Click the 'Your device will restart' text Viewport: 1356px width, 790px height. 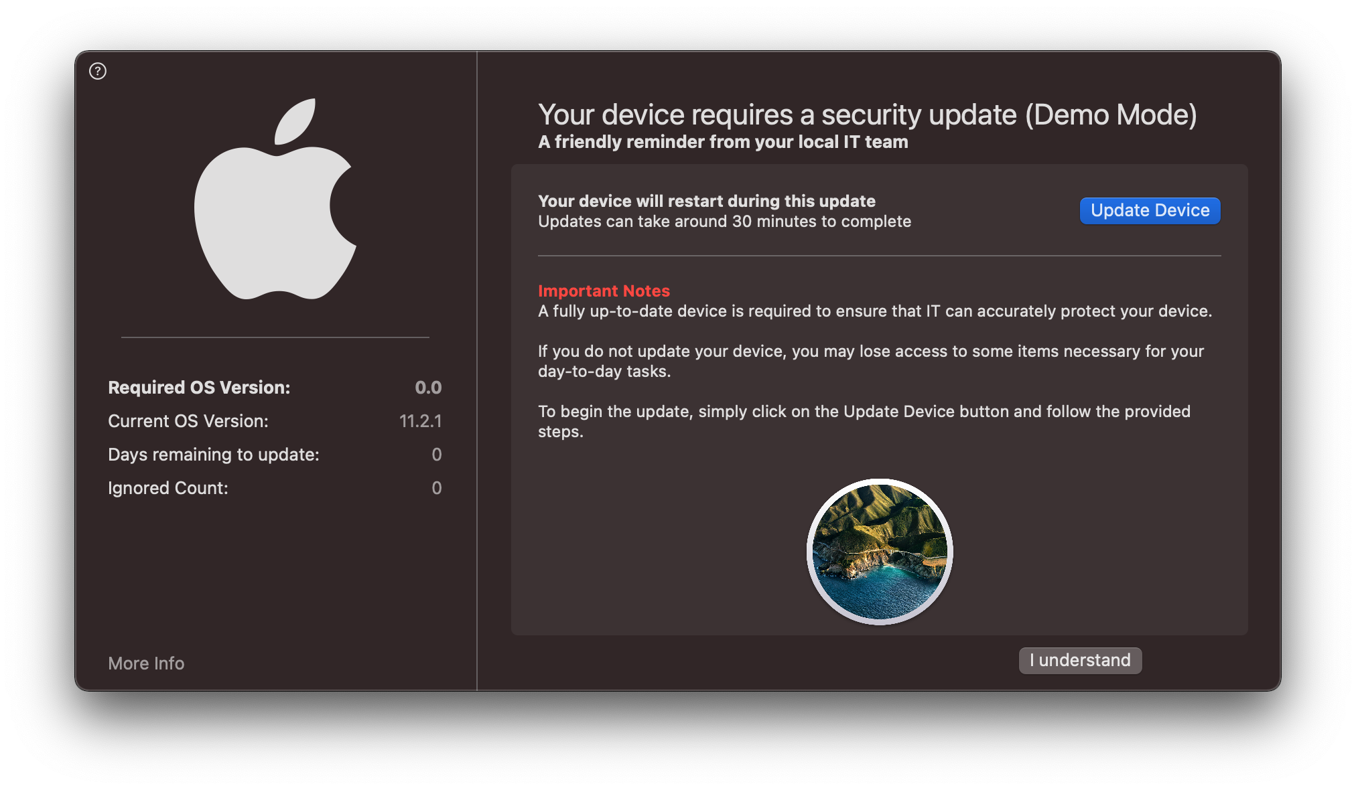tap(707, 201)
